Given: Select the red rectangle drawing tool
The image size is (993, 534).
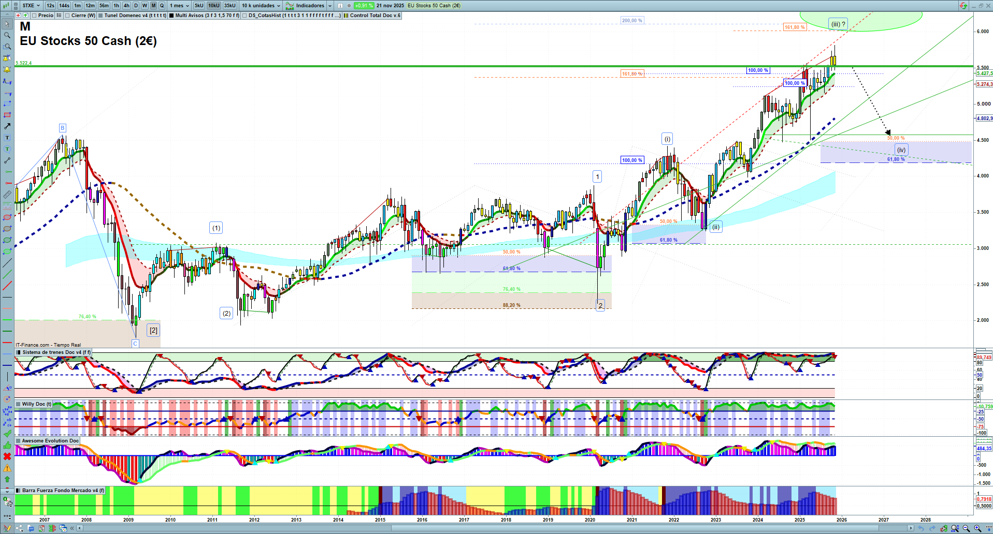Looking at the screenshot, I should [x=7, y=115].
